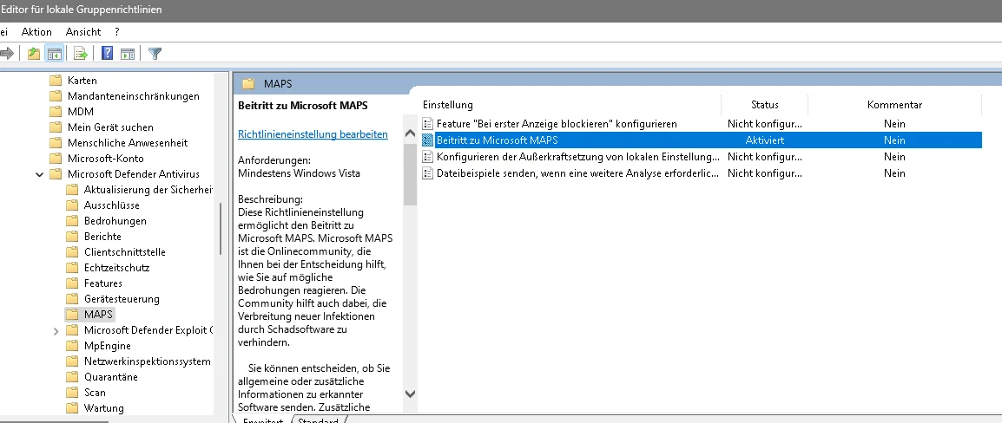Screen dimensions: 1002x423
Task: Click the 'Aktiviert' status cell
Action: click(764, 140)
